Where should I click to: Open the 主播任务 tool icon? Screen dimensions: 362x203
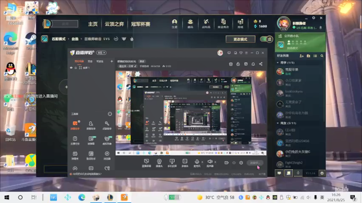pyautogui.click(x=75, y=140)
